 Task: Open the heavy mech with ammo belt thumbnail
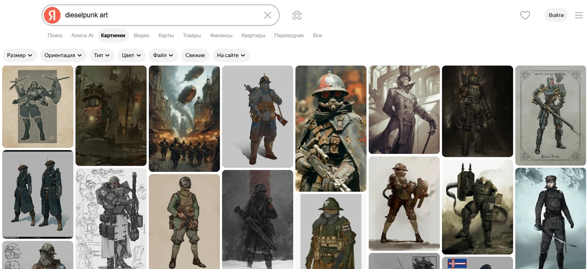pos(477,207)
